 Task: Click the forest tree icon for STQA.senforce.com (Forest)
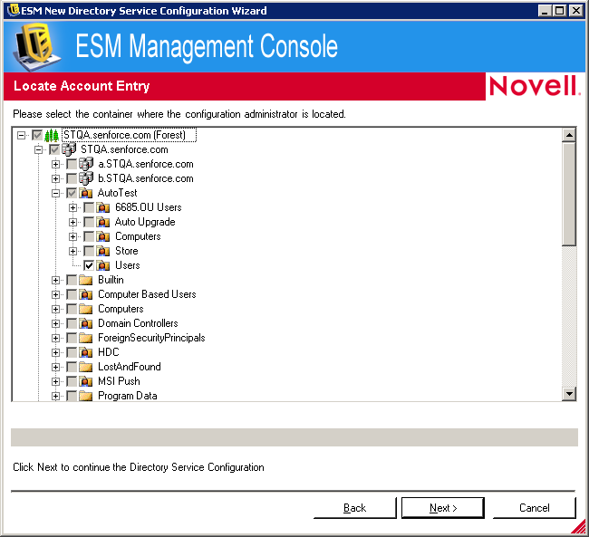pyautogui.click(x=52, y=135)
